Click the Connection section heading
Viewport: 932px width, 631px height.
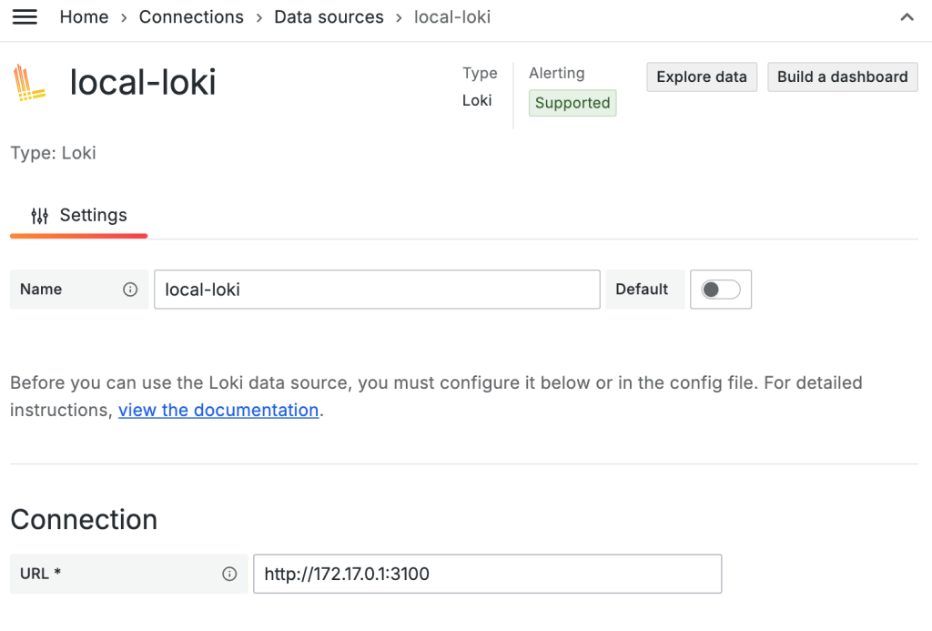click(84, 520)
